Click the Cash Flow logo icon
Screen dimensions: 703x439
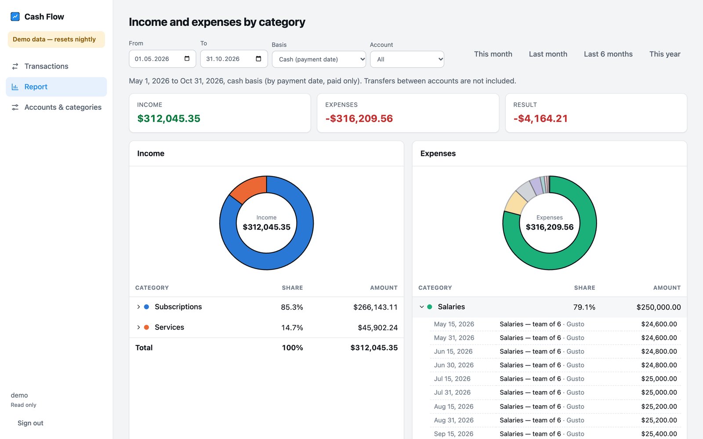[x=15, y=17]
